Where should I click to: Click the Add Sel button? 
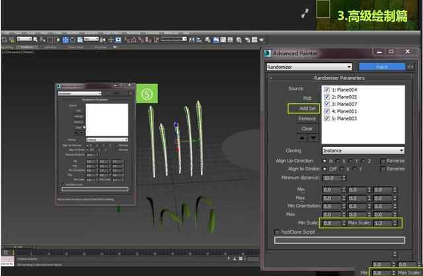(x=303, y=108)
